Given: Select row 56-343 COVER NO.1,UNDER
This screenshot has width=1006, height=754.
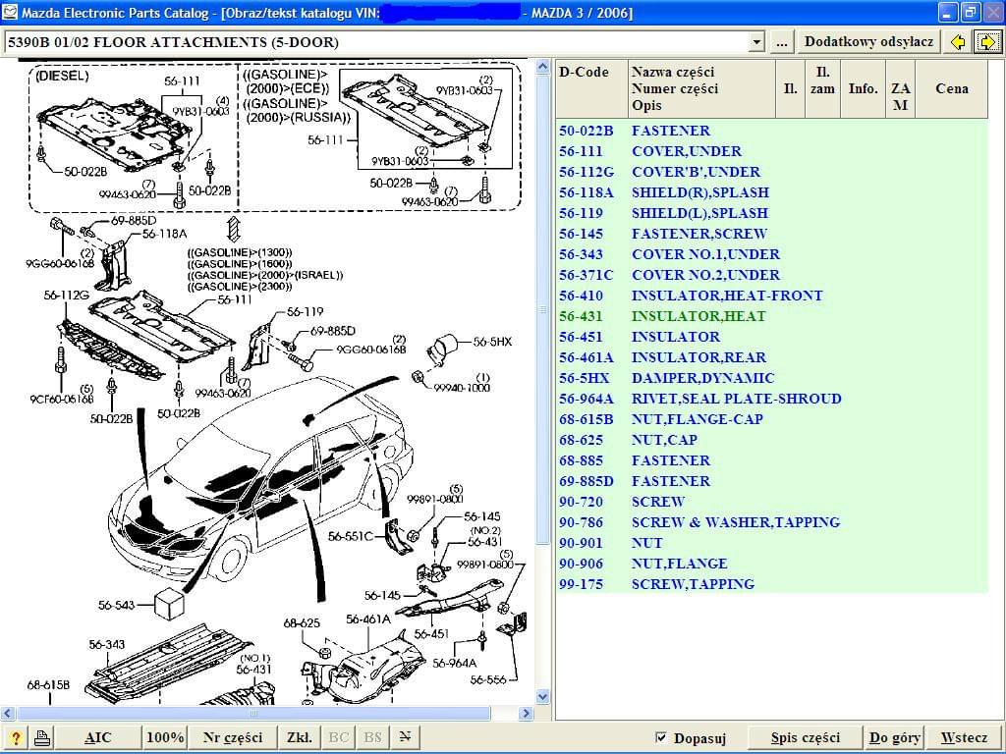Looking at the screenshot, I should pos(772,254).
